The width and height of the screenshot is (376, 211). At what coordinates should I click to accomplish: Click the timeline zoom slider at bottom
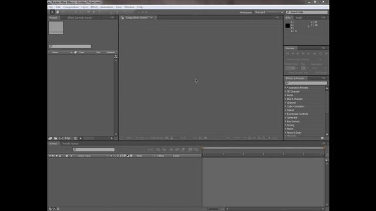(x=213, y=209)
